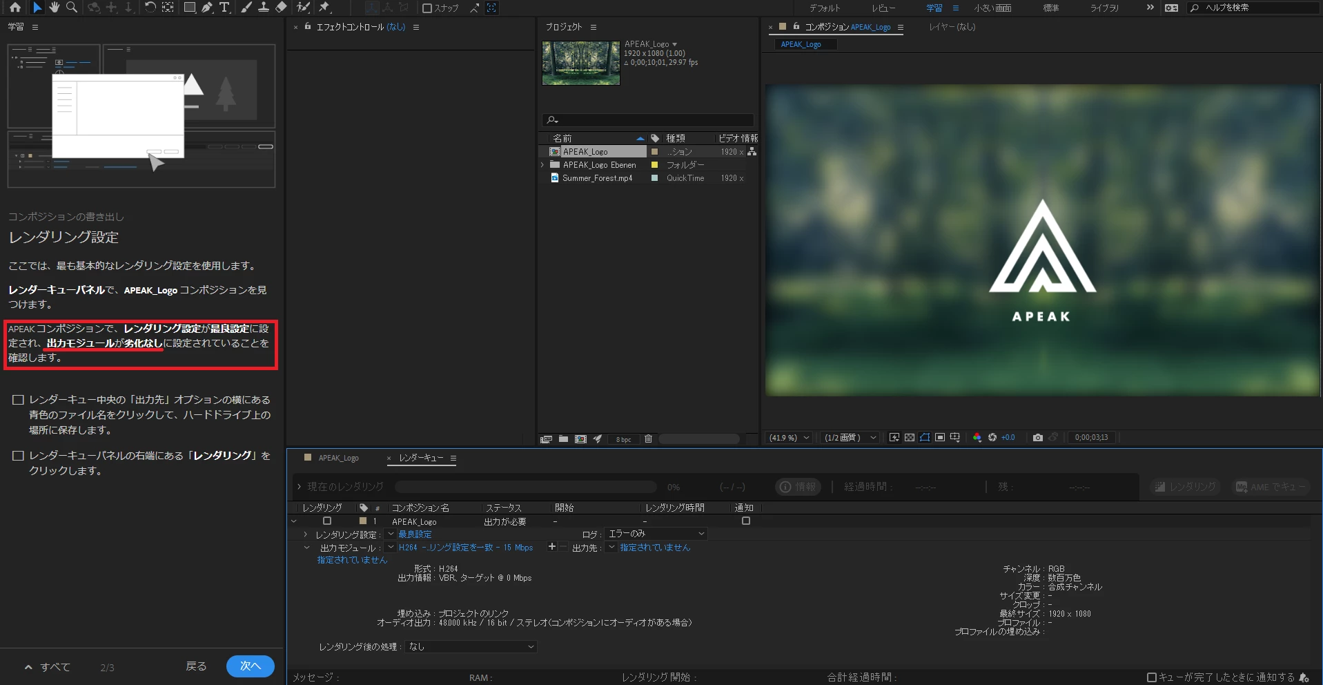Click the 次へ button
Image resolution: width=1323 pixels, height=685 pixels.
(x=251, y=666)
